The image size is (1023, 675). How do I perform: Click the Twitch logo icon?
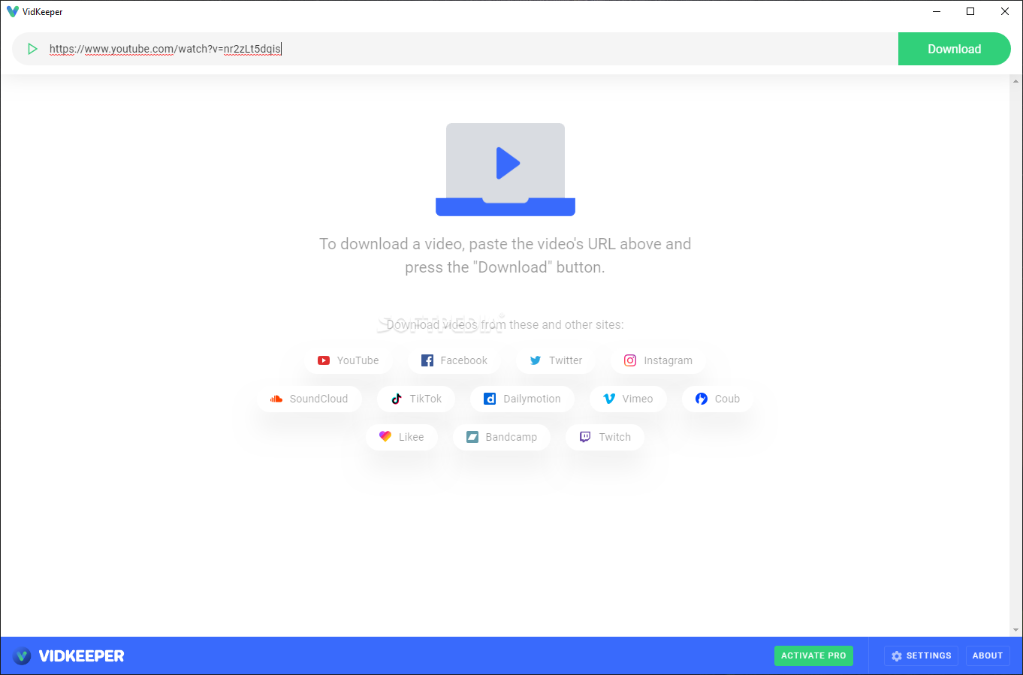[585, 437]
